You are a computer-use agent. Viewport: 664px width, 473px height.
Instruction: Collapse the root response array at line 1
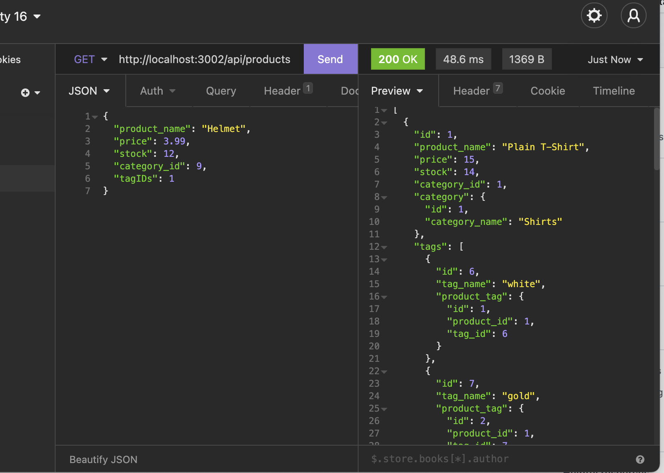click(384, 110)
